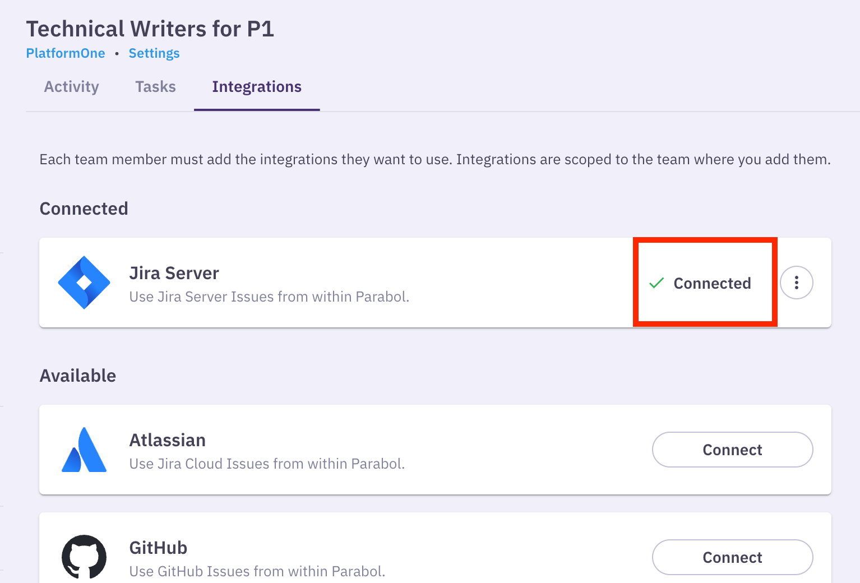Connect the Atlassian integration
The image size is (860, 583).
732,450
